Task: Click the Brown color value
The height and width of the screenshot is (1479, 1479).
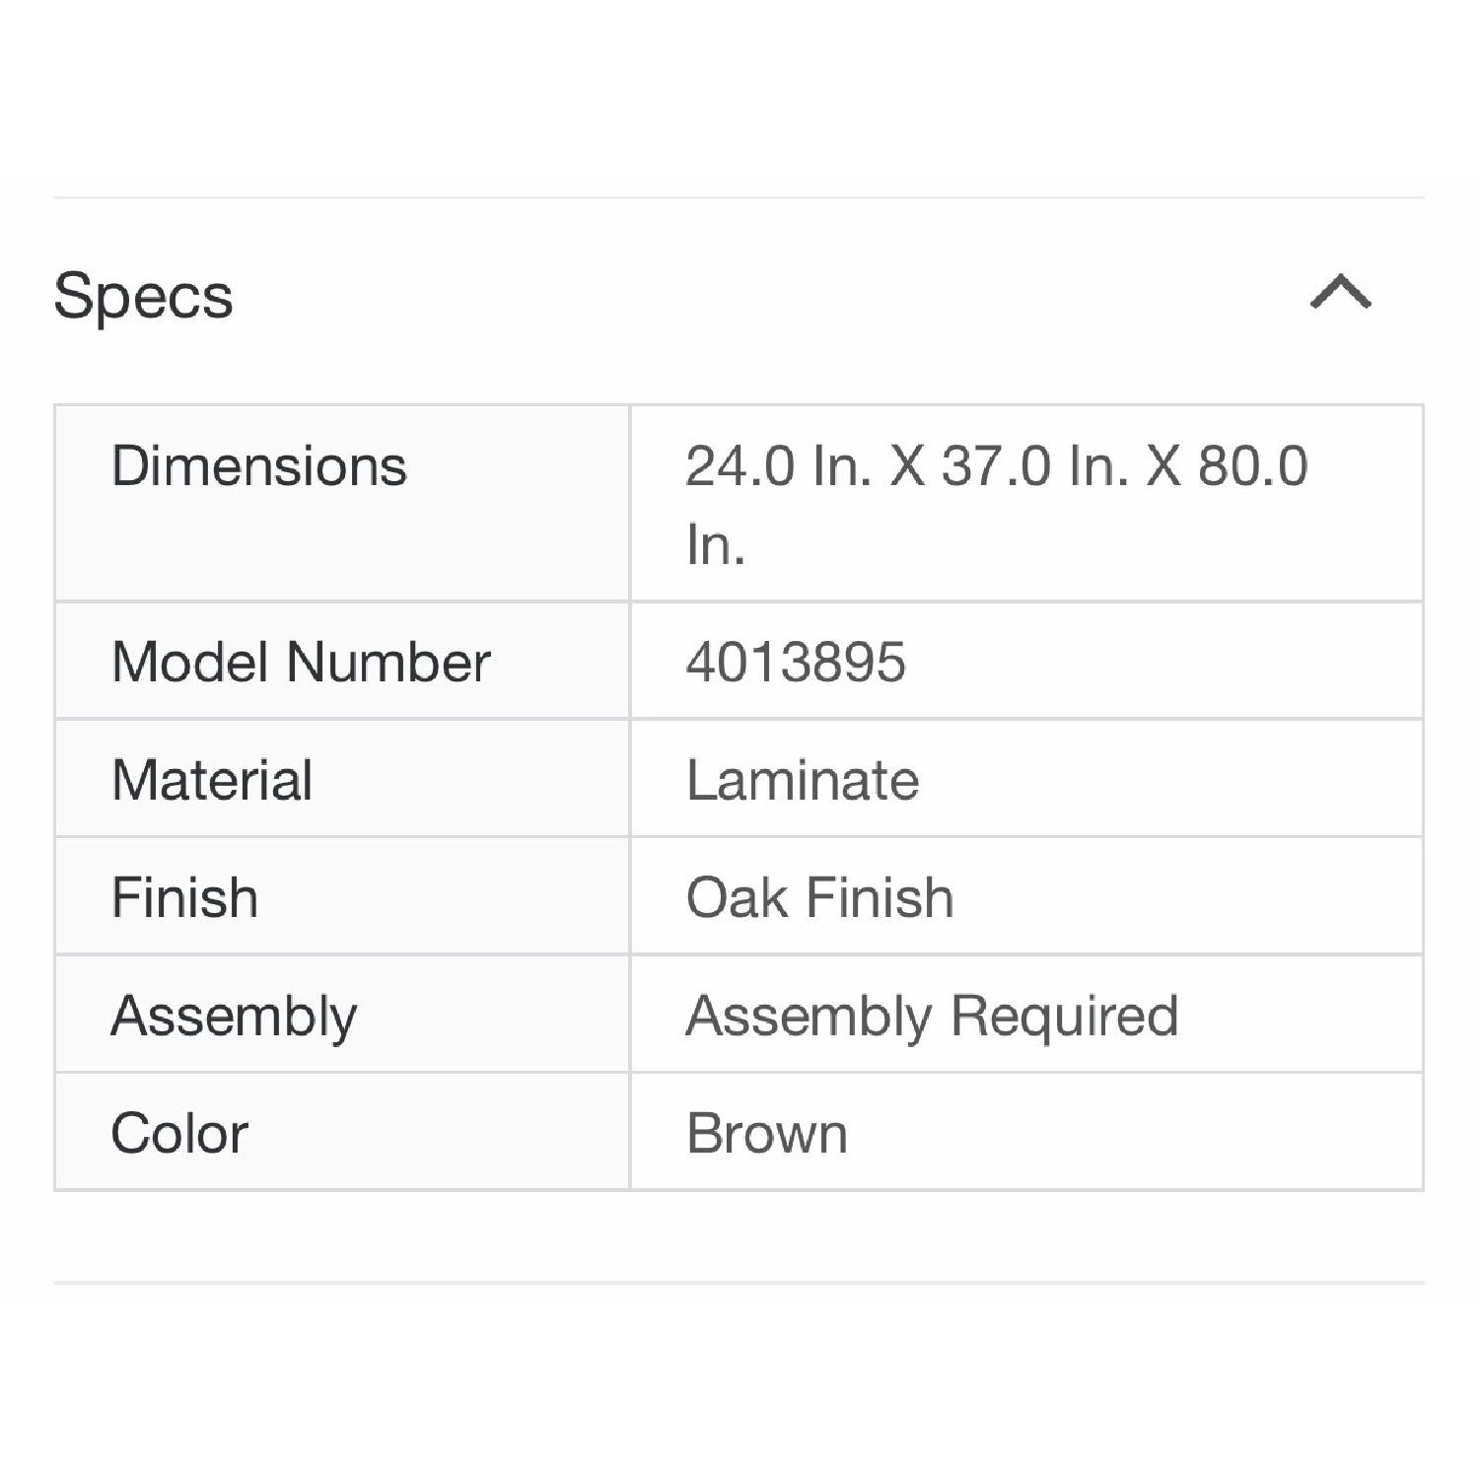Action: (766, 1133)
